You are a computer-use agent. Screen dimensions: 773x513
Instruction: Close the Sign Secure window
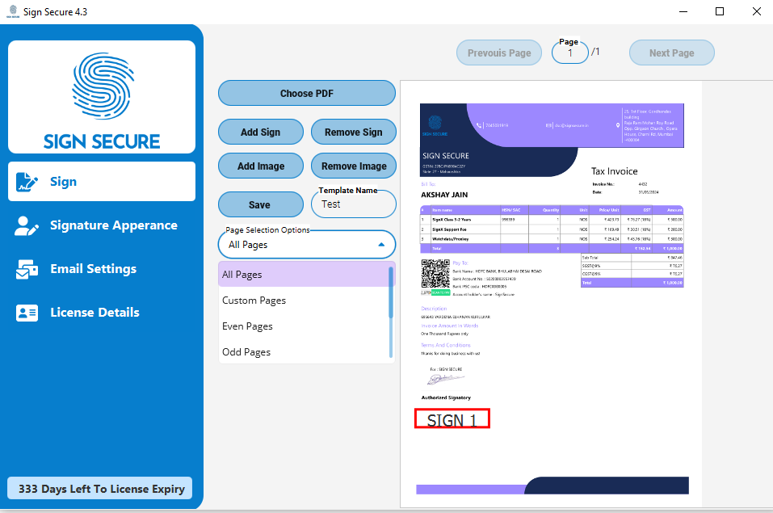click(x=756, y=11)
